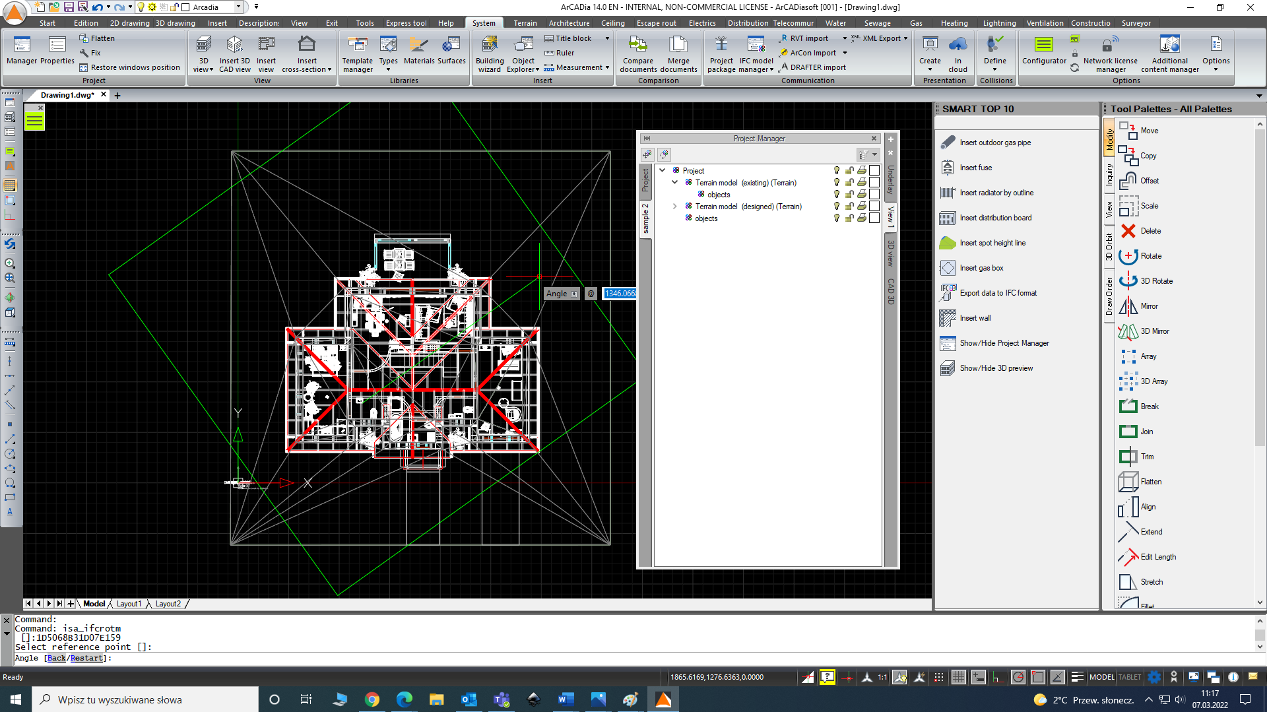Click the Insert fuse tool
Screen dimensions: 1267x712
point(975,167)
